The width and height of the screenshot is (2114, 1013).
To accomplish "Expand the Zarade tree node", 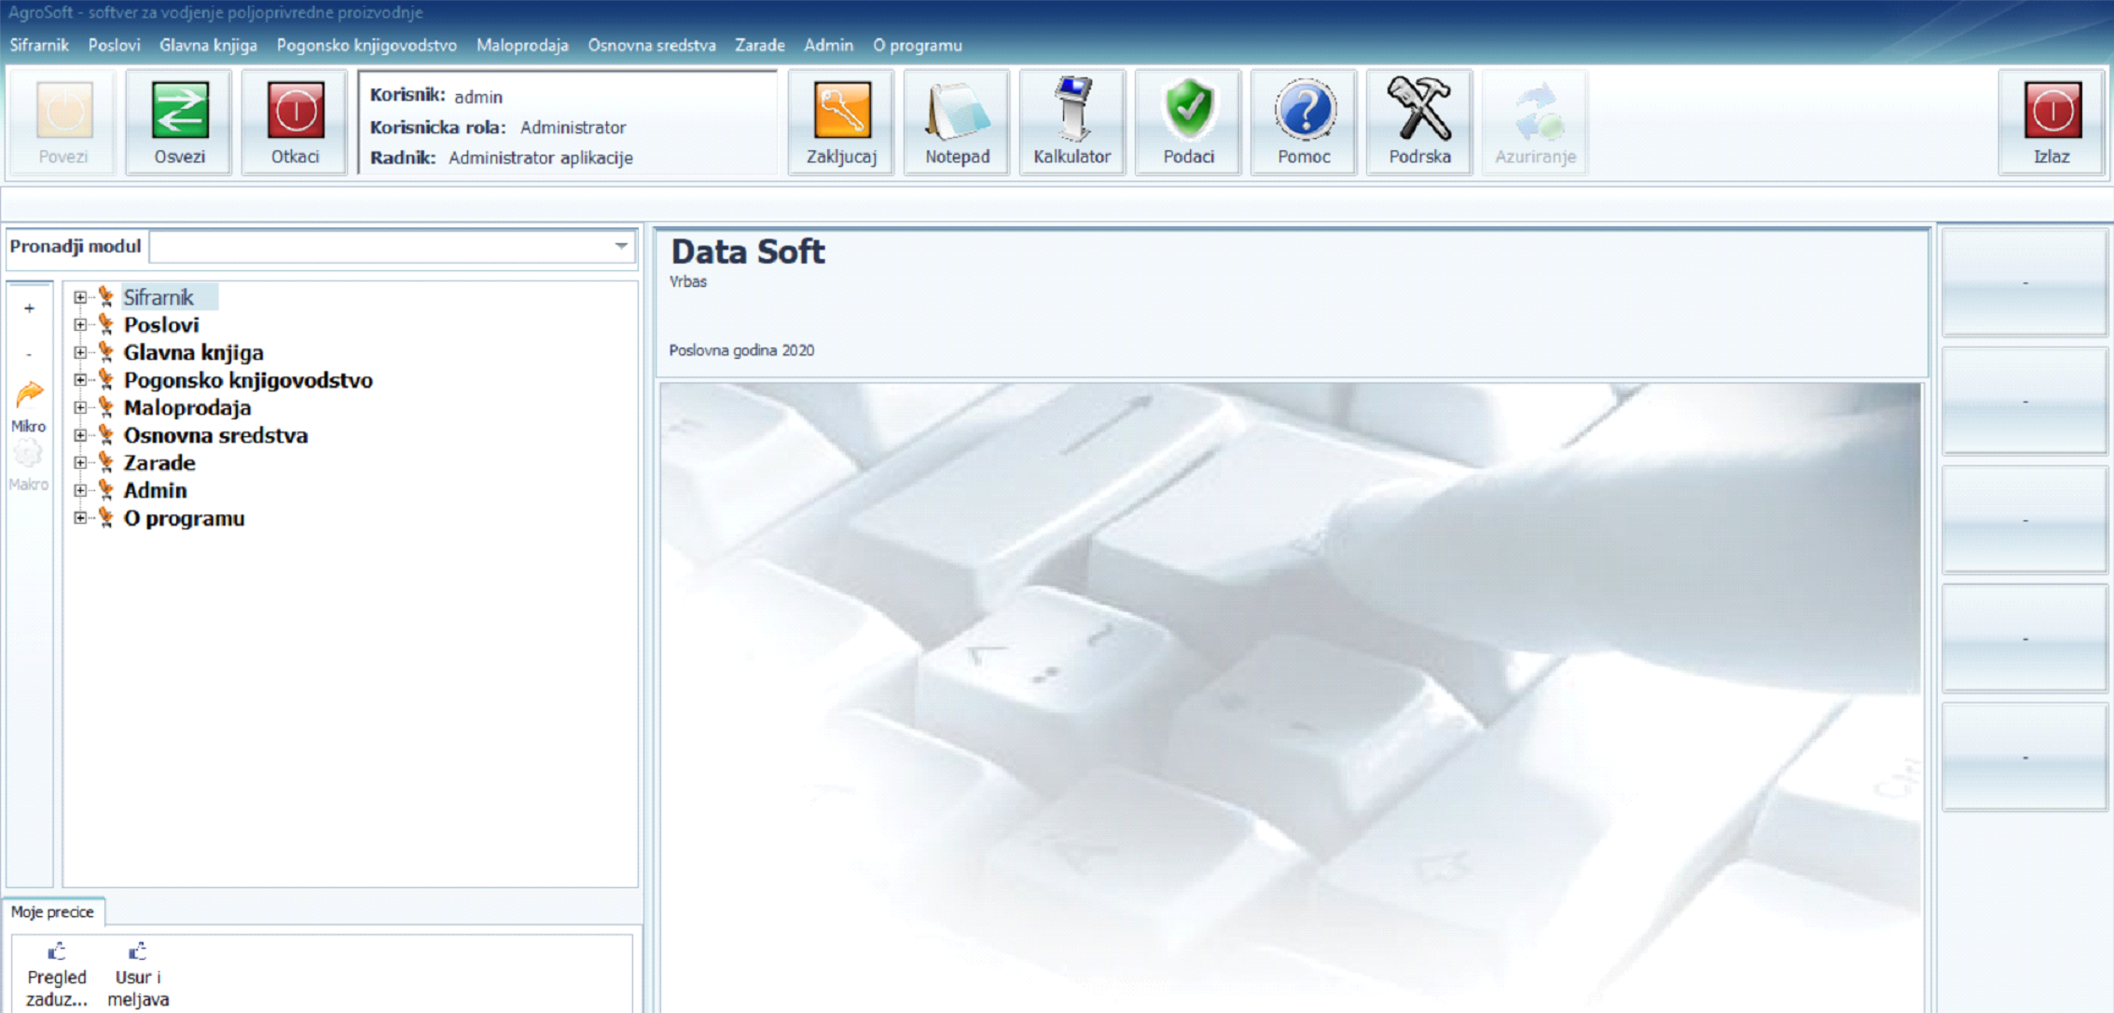I will pos(80,463).
